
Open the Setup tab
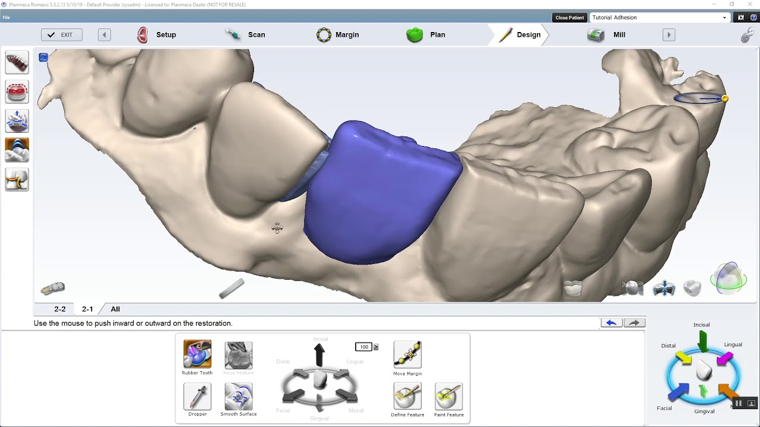coord(157,35)
